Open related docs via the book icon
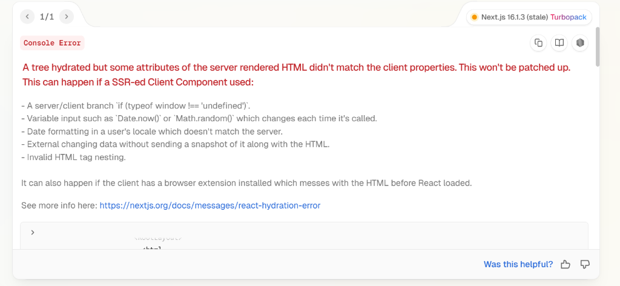The width and height of the screenshot is (620, 286). (559, 42)
